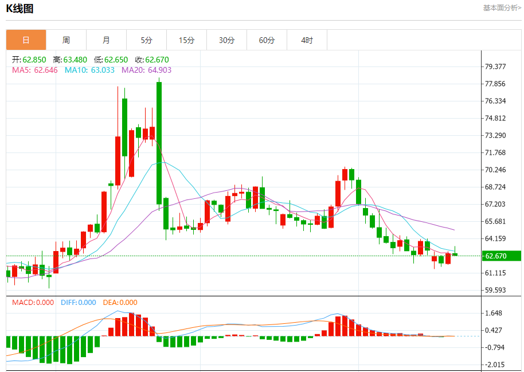Switch to the 月 monthly tab
The height and width of the screenshot is (372, 524).
pyautogui.click(x=106, y=40)
